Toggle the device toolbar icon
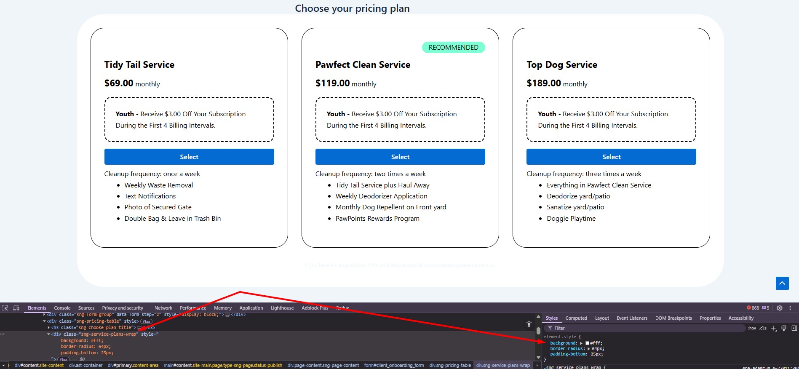This screenshot has height=369, width=799. point(16,308)
